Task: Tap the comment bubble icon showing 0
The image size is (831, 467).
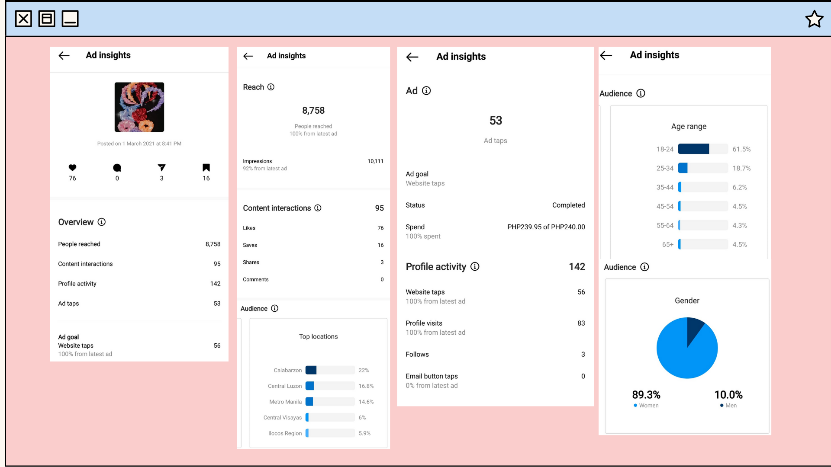Action: pyautogui.click(x=117, y=168)
